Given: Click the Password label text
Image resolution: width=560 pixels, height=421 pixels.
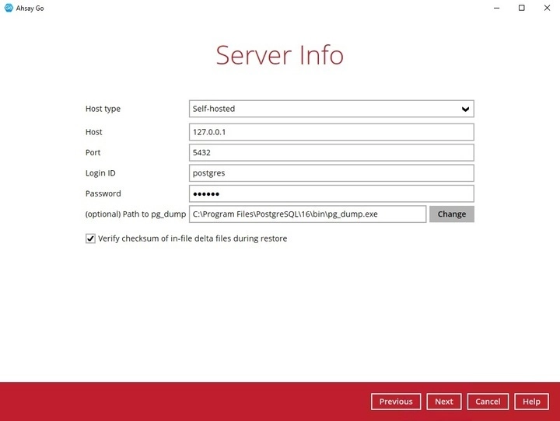Looking at the screenshot, I should pos(103,193).
